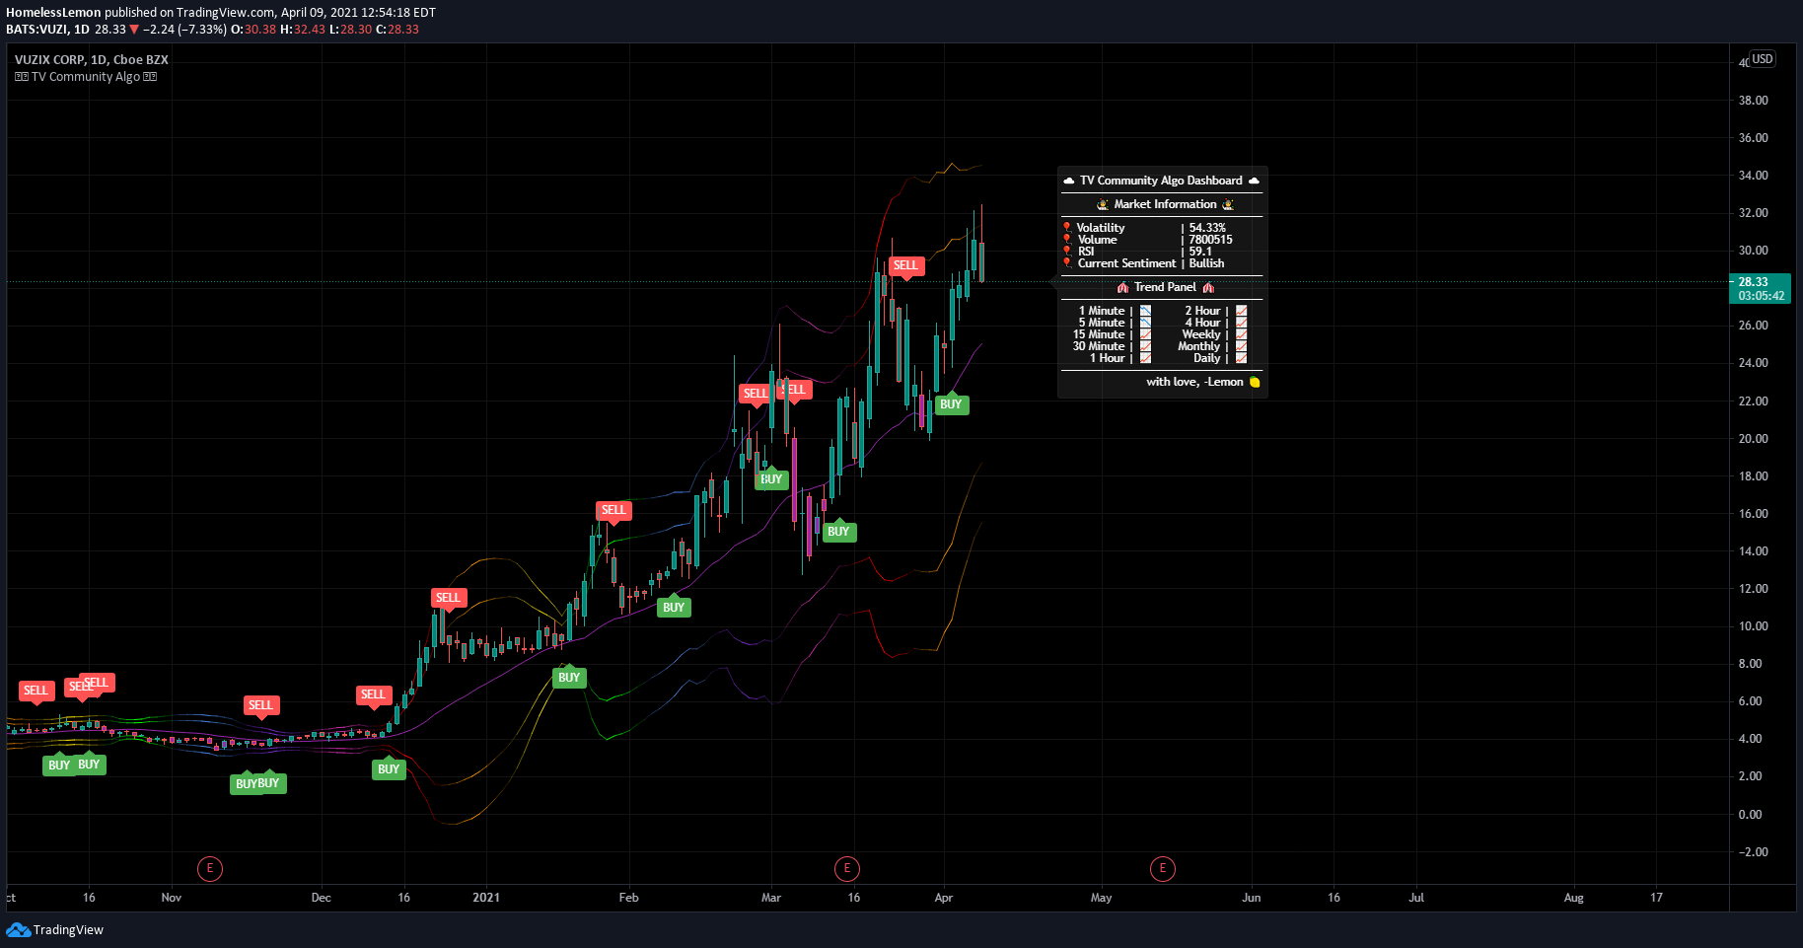Click the BUY signal near the 18.00 level
Image resolution: width=1803 pixels, height=948 pixels.
[x=771, y=479]
